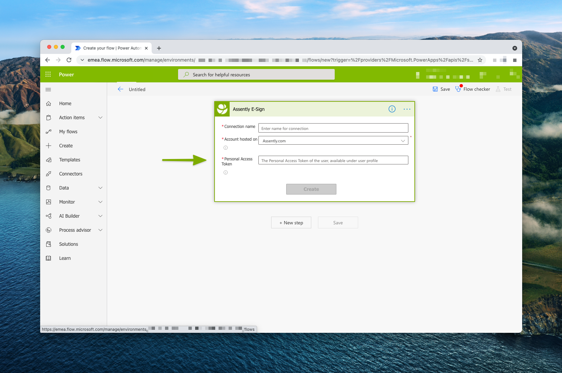The width and height of the screenshot is (562, 373).
Task: Click the browser address bar URL
Action: pos(280,60)
